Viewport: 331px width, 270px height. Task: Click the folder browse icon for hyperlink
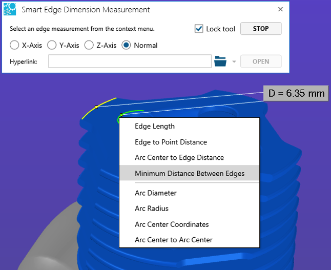[x=220, y=61]
